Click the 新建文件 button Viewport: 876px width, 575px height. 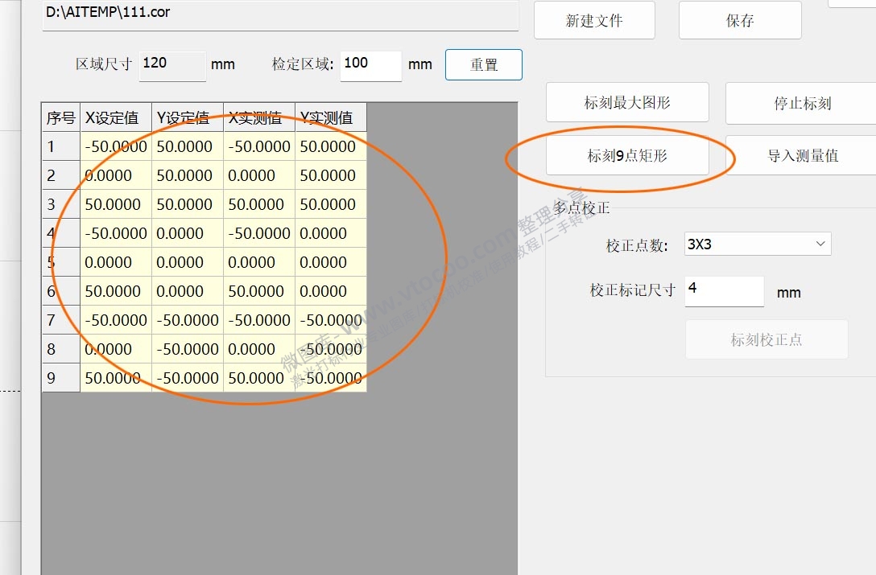[x=594, y=20]
